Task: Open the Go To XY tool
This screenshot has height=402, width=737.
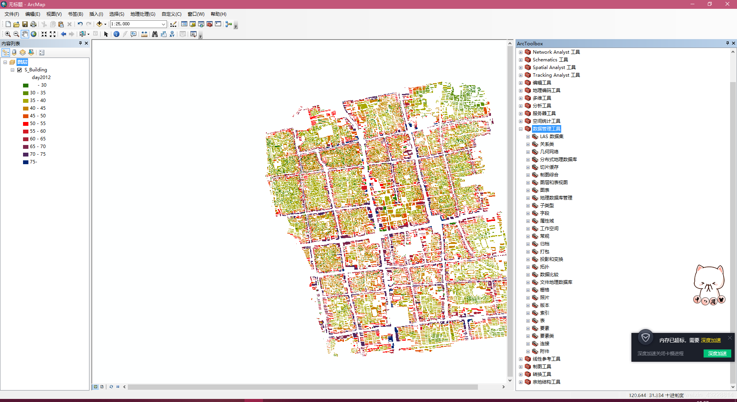Action: coord(172,34)
